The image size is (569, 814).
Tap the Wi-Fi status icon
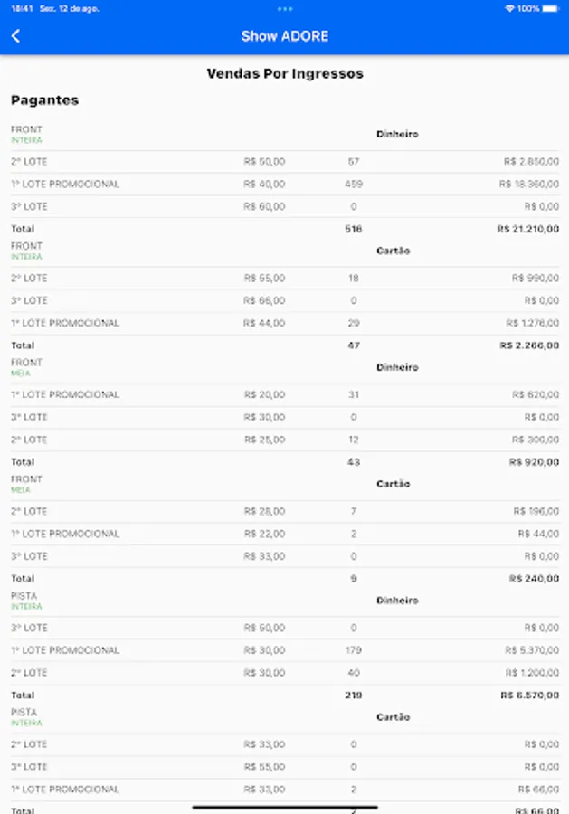click(509, 8)
